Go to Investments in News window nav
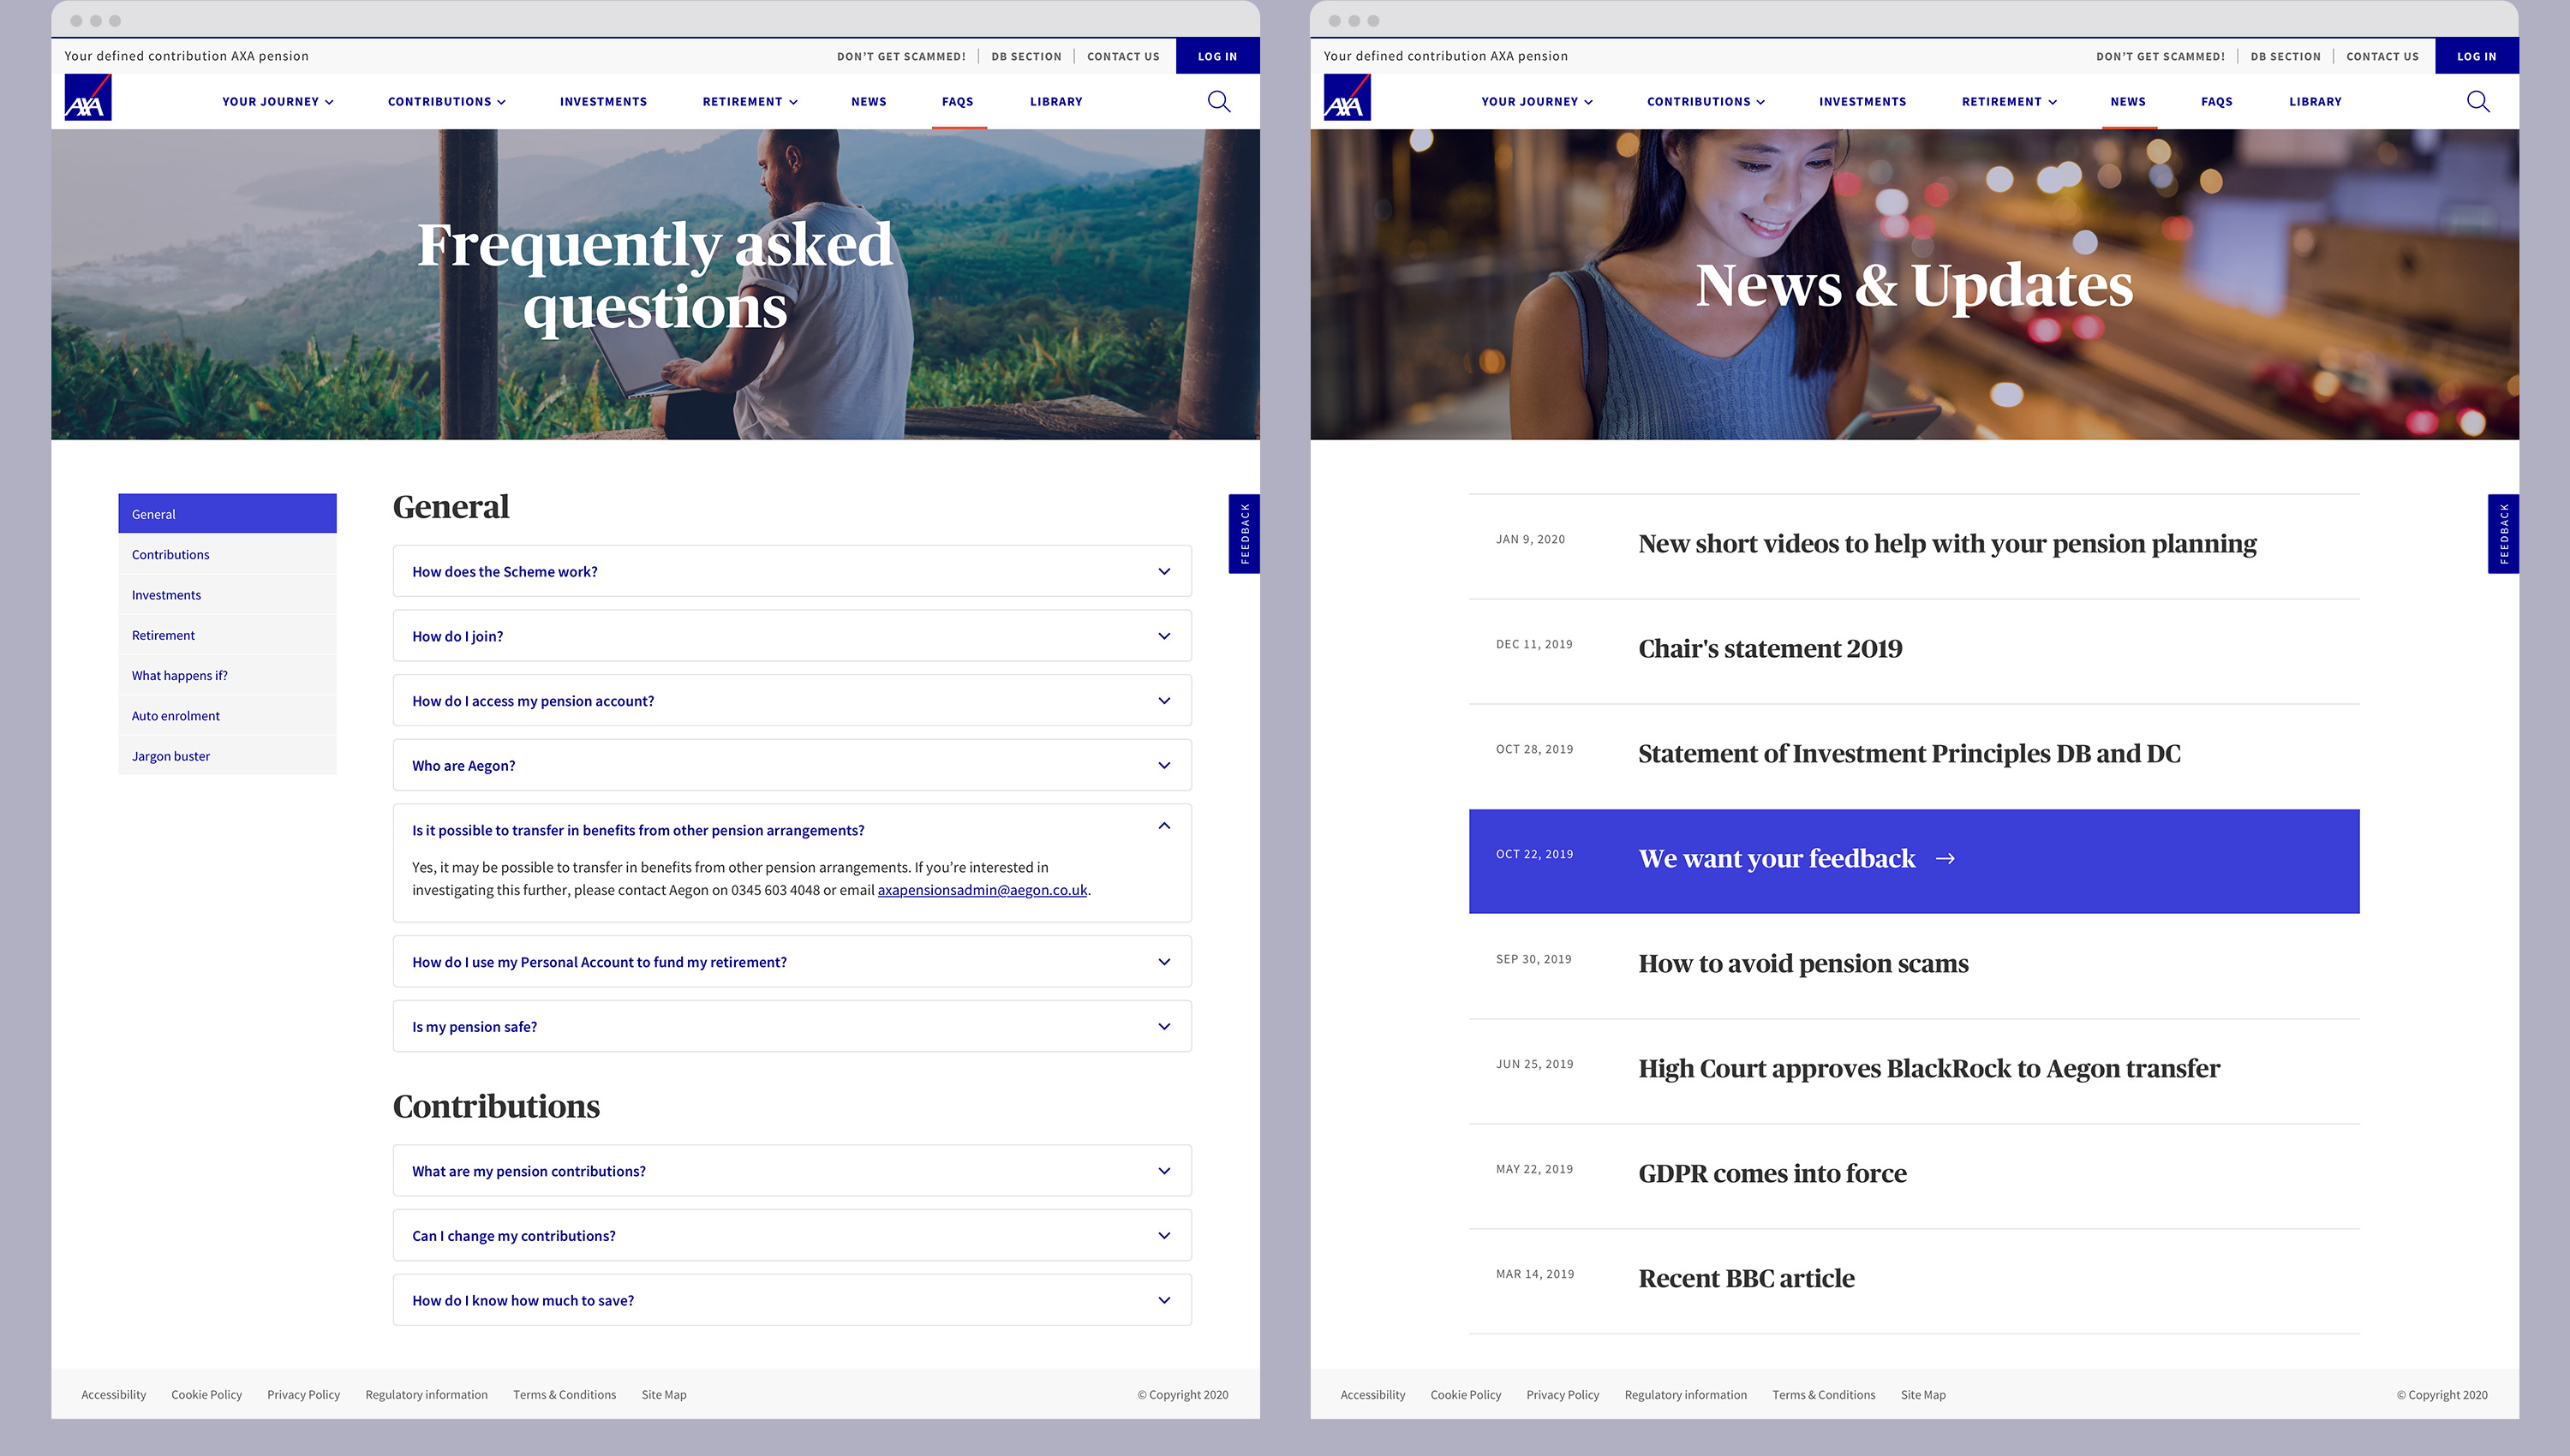This screenshot has height=1456, width=2570. 1862,102
